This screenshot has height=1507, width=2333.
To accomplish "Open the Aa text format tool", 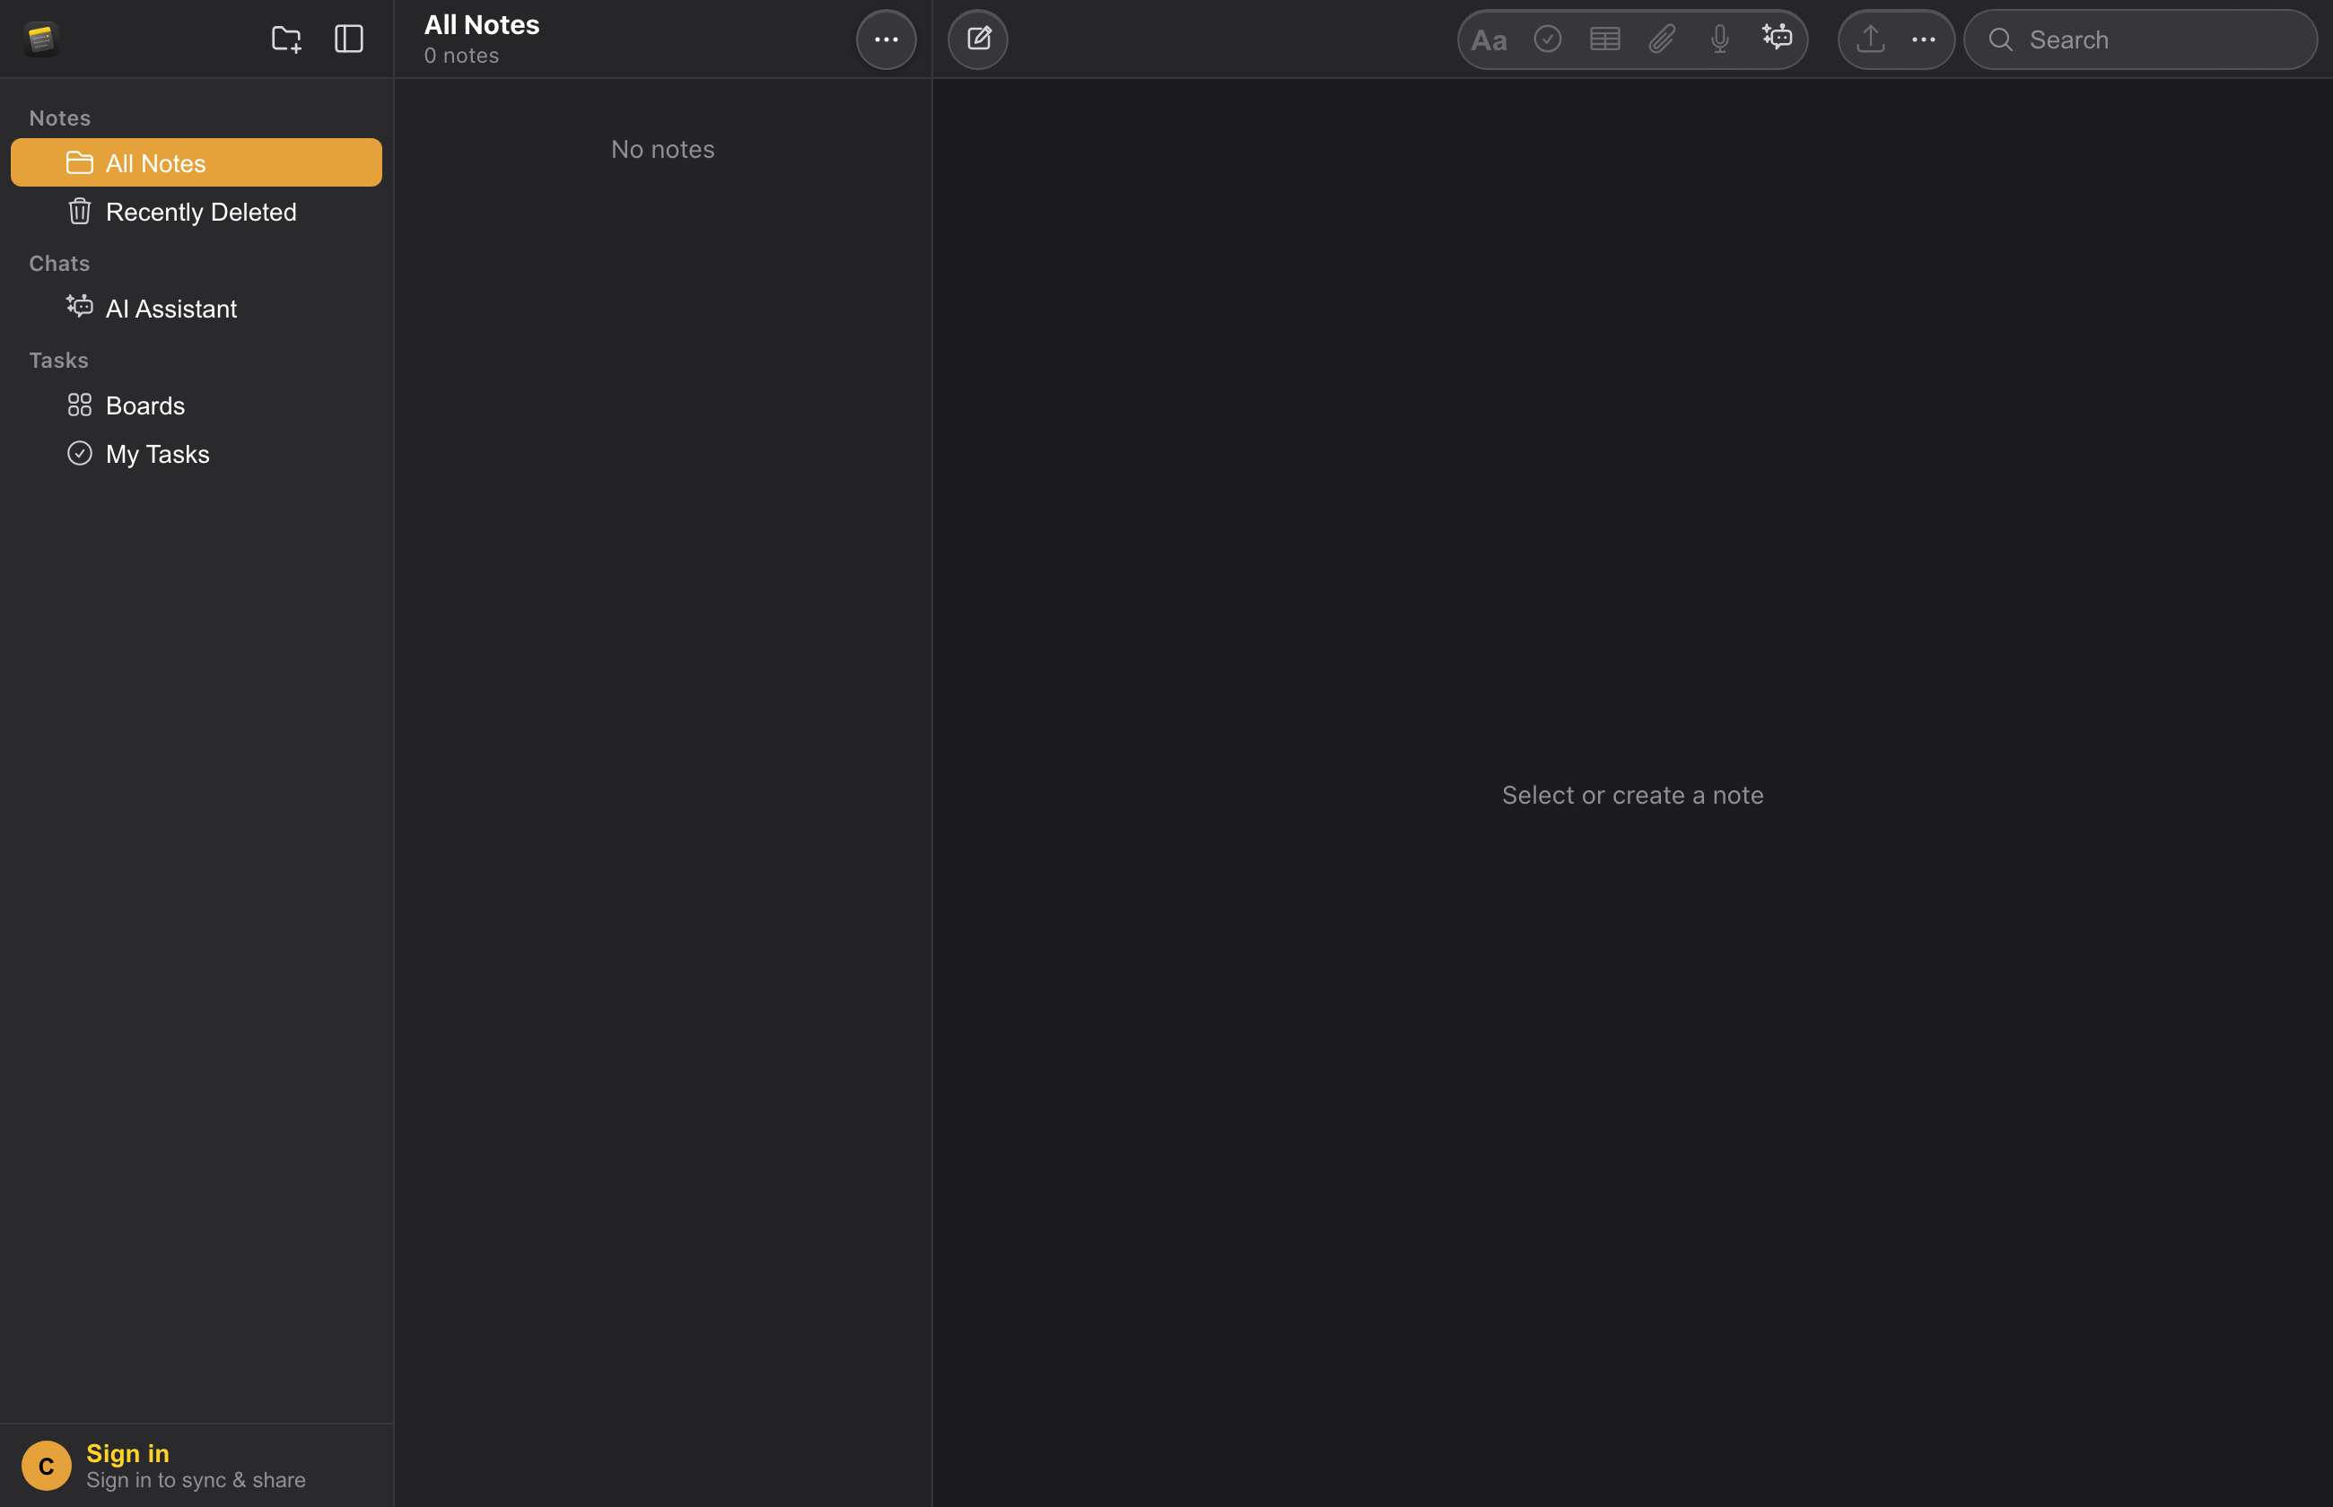I will [1489, 40].
